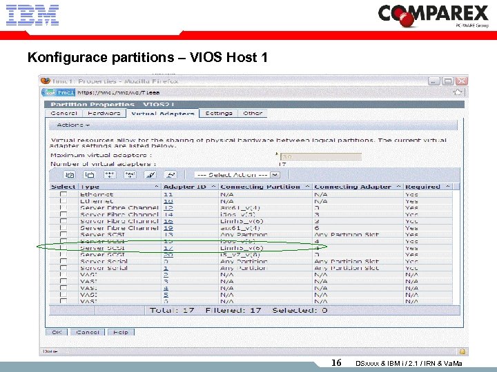
Task: Click 'Any Partition Slot' in Server SCSI 13 row
Action: pyautogui.click(x=347, y=234)
